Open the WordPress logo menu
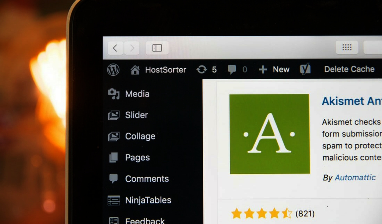Image resolution: width=382 pixels, height=224 pixels. click(113, 70)
